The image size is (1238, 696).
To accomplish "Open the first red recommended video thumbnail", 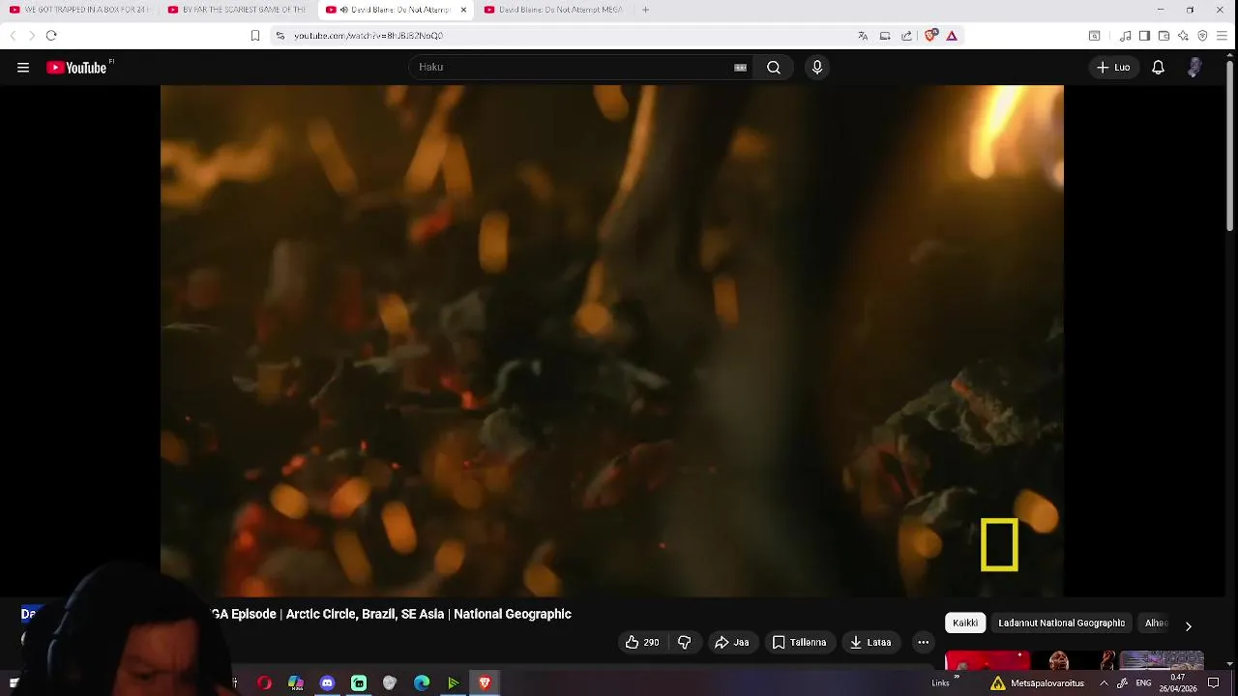I will click(x=987, y=660).
